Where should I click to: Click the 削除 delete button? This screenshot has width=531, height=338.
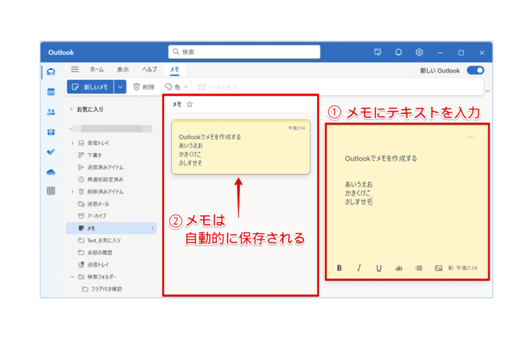(144, 87)
